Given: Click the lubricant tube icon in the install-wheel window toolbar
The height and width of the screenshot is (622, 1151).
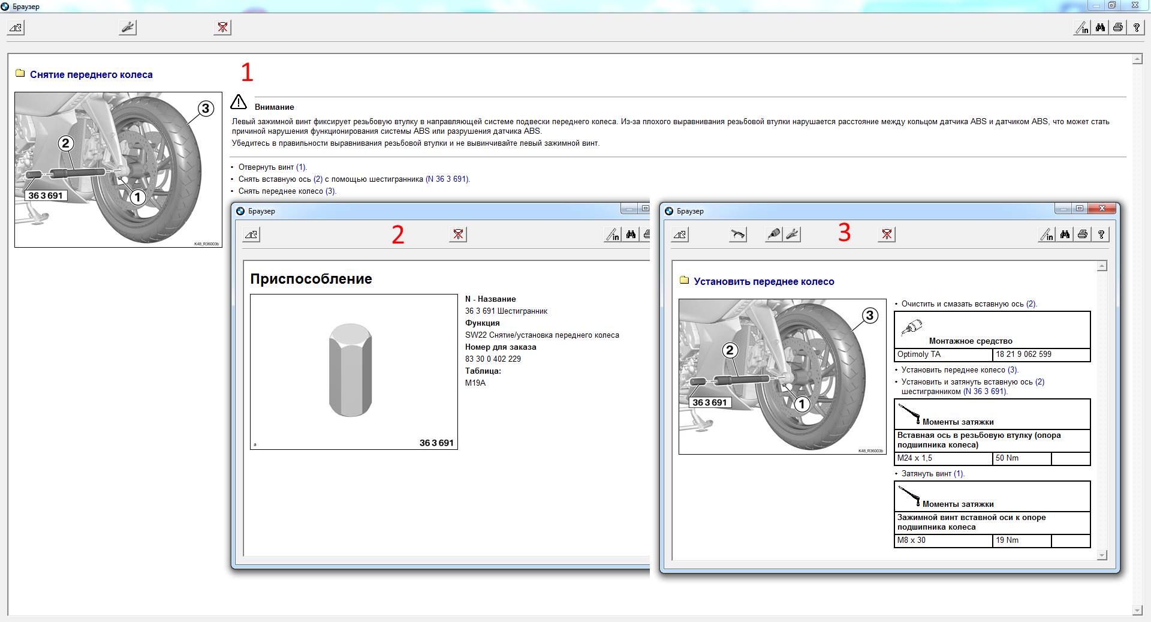Looking at the screenshot, I should click(774, 235).
